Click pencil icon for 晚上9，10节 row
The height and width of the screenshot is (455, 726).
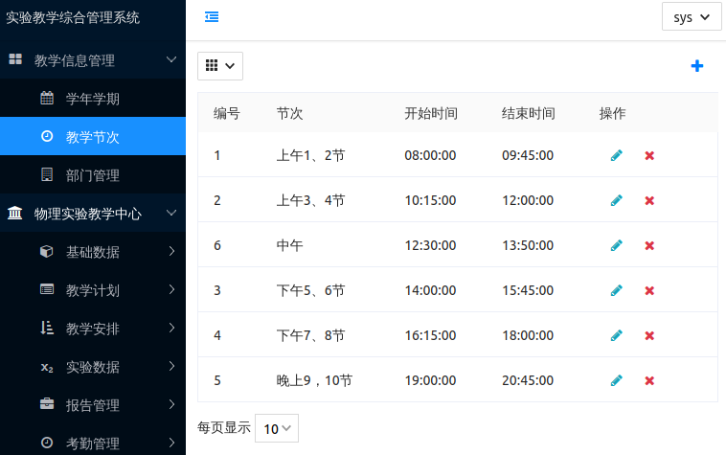coord(617,380)
